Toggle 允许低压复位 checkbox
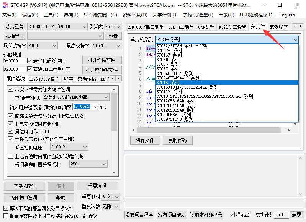Image resolution: width=306 pixels, height=222 pixels. [11, 139]
